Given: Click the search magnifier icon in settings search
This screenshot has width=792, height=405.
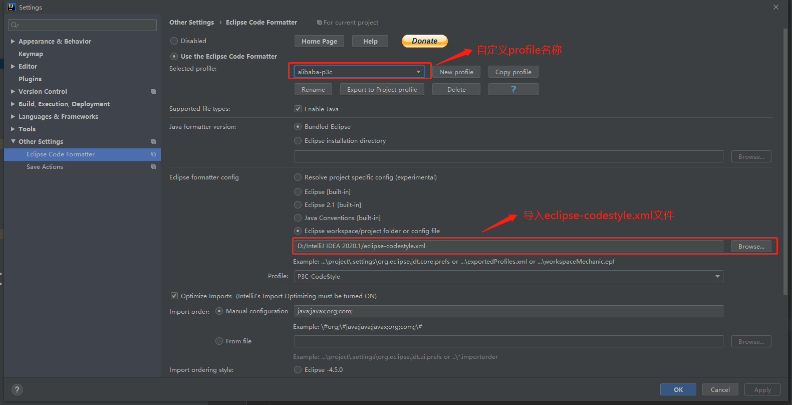Looking at the screenshot, I should [15, 25].
